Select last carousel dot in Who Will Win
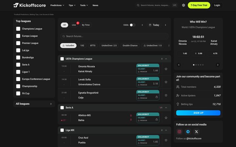236x147 pixels. [203, 65]
